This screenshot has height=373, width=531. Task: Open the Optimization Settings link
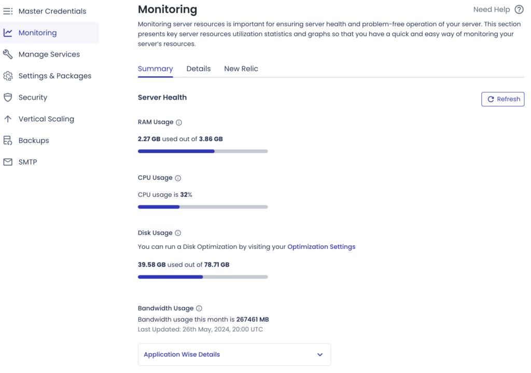(x=321, y=246)
